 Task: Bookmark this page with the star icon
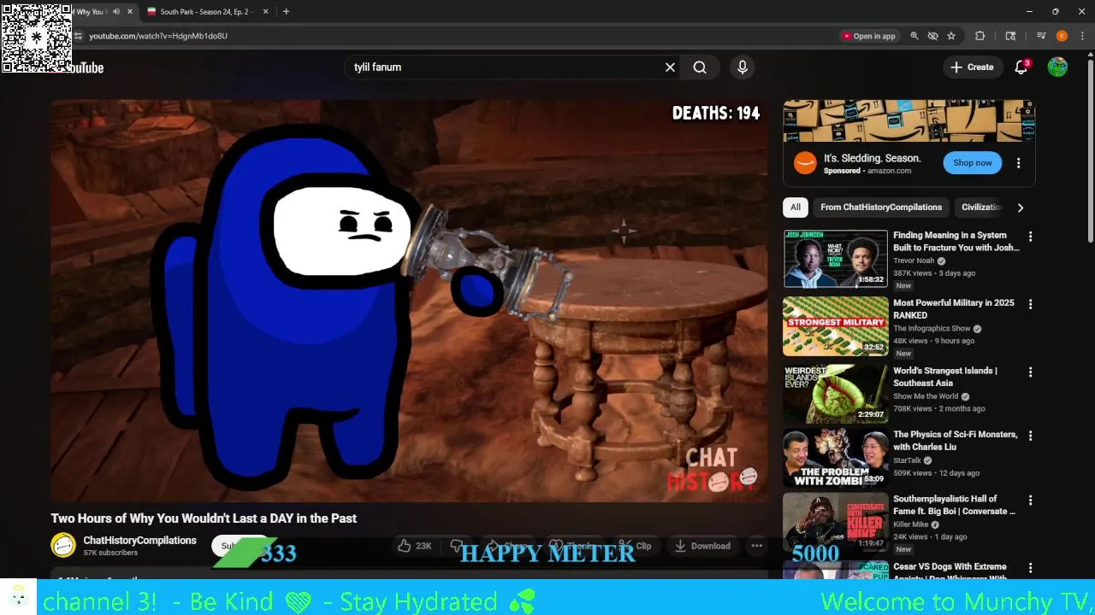coord(951,36)
